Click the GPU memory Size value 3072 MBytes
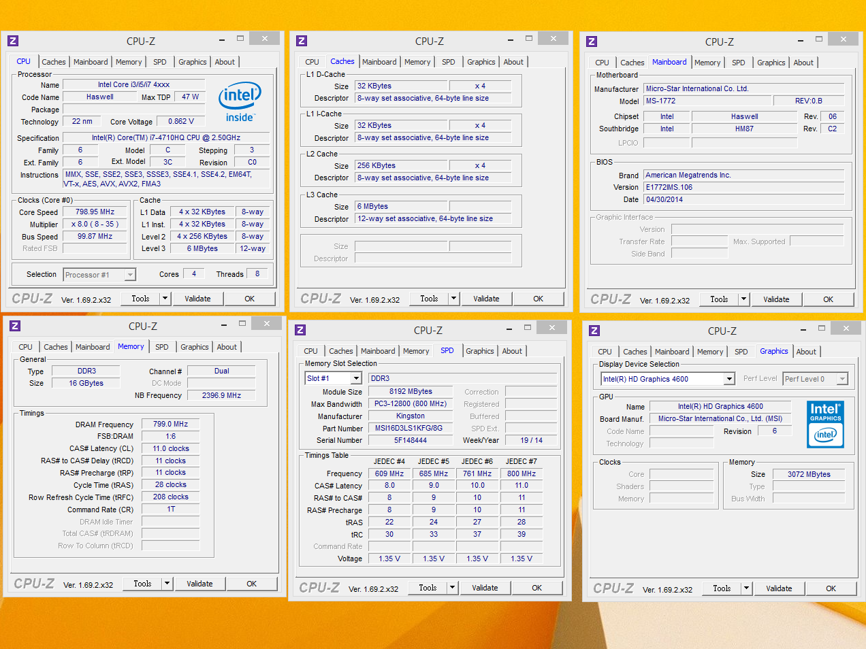Viewport: 866px width, 649px height. coord(809,474)
